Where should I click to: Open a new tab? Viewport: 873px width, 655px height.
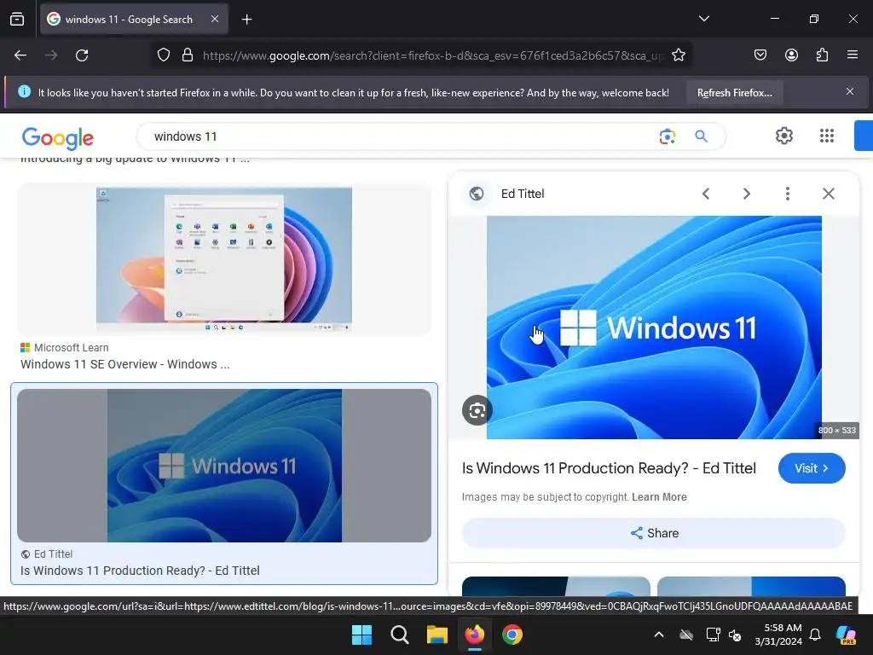(x=246, y=20)
